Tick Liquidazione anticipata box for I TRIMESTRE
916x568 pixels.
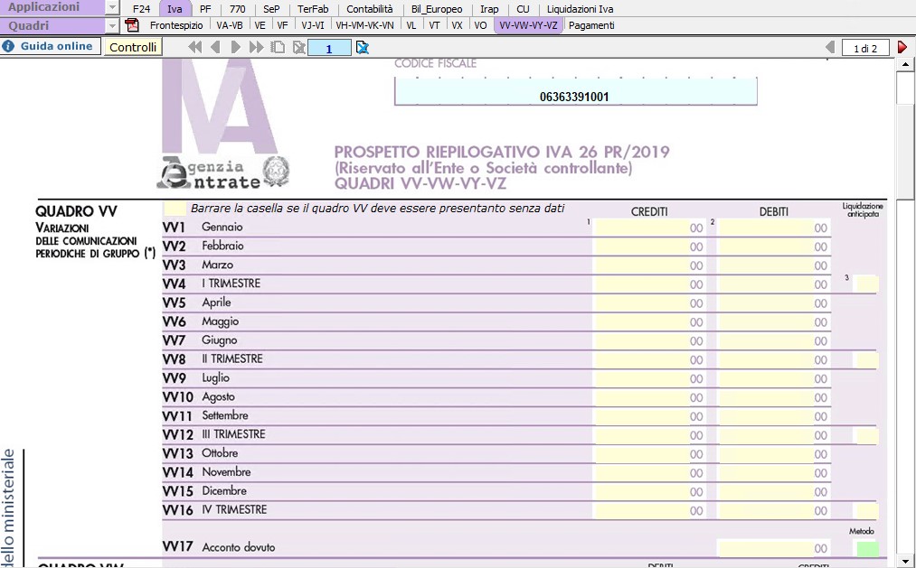(x=865, y=284)
